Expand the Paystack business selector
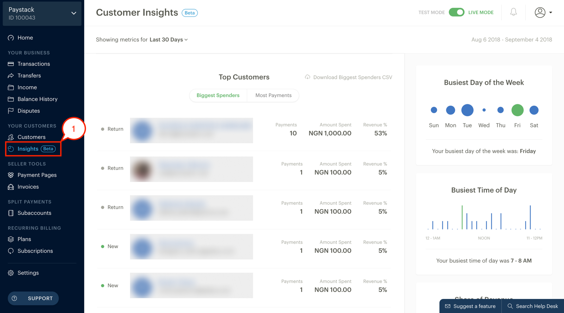 point(42,13)
